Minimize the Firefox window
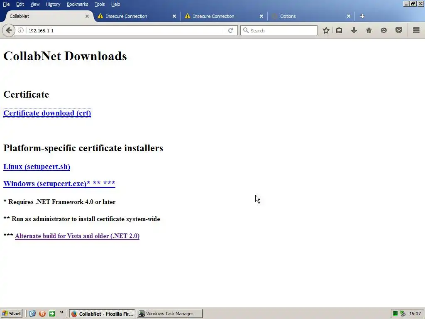This screenshot has width=425, height=319. [x=406, y=4]
